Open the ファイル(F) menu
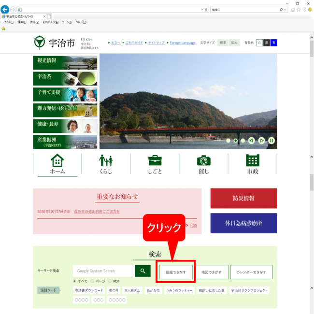Viewport: 314px width, 314px height. (8, 22)
